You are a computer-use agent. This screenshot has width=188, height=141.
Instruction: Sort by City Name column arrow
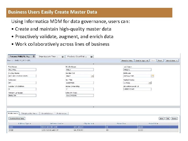pos(93,124)
